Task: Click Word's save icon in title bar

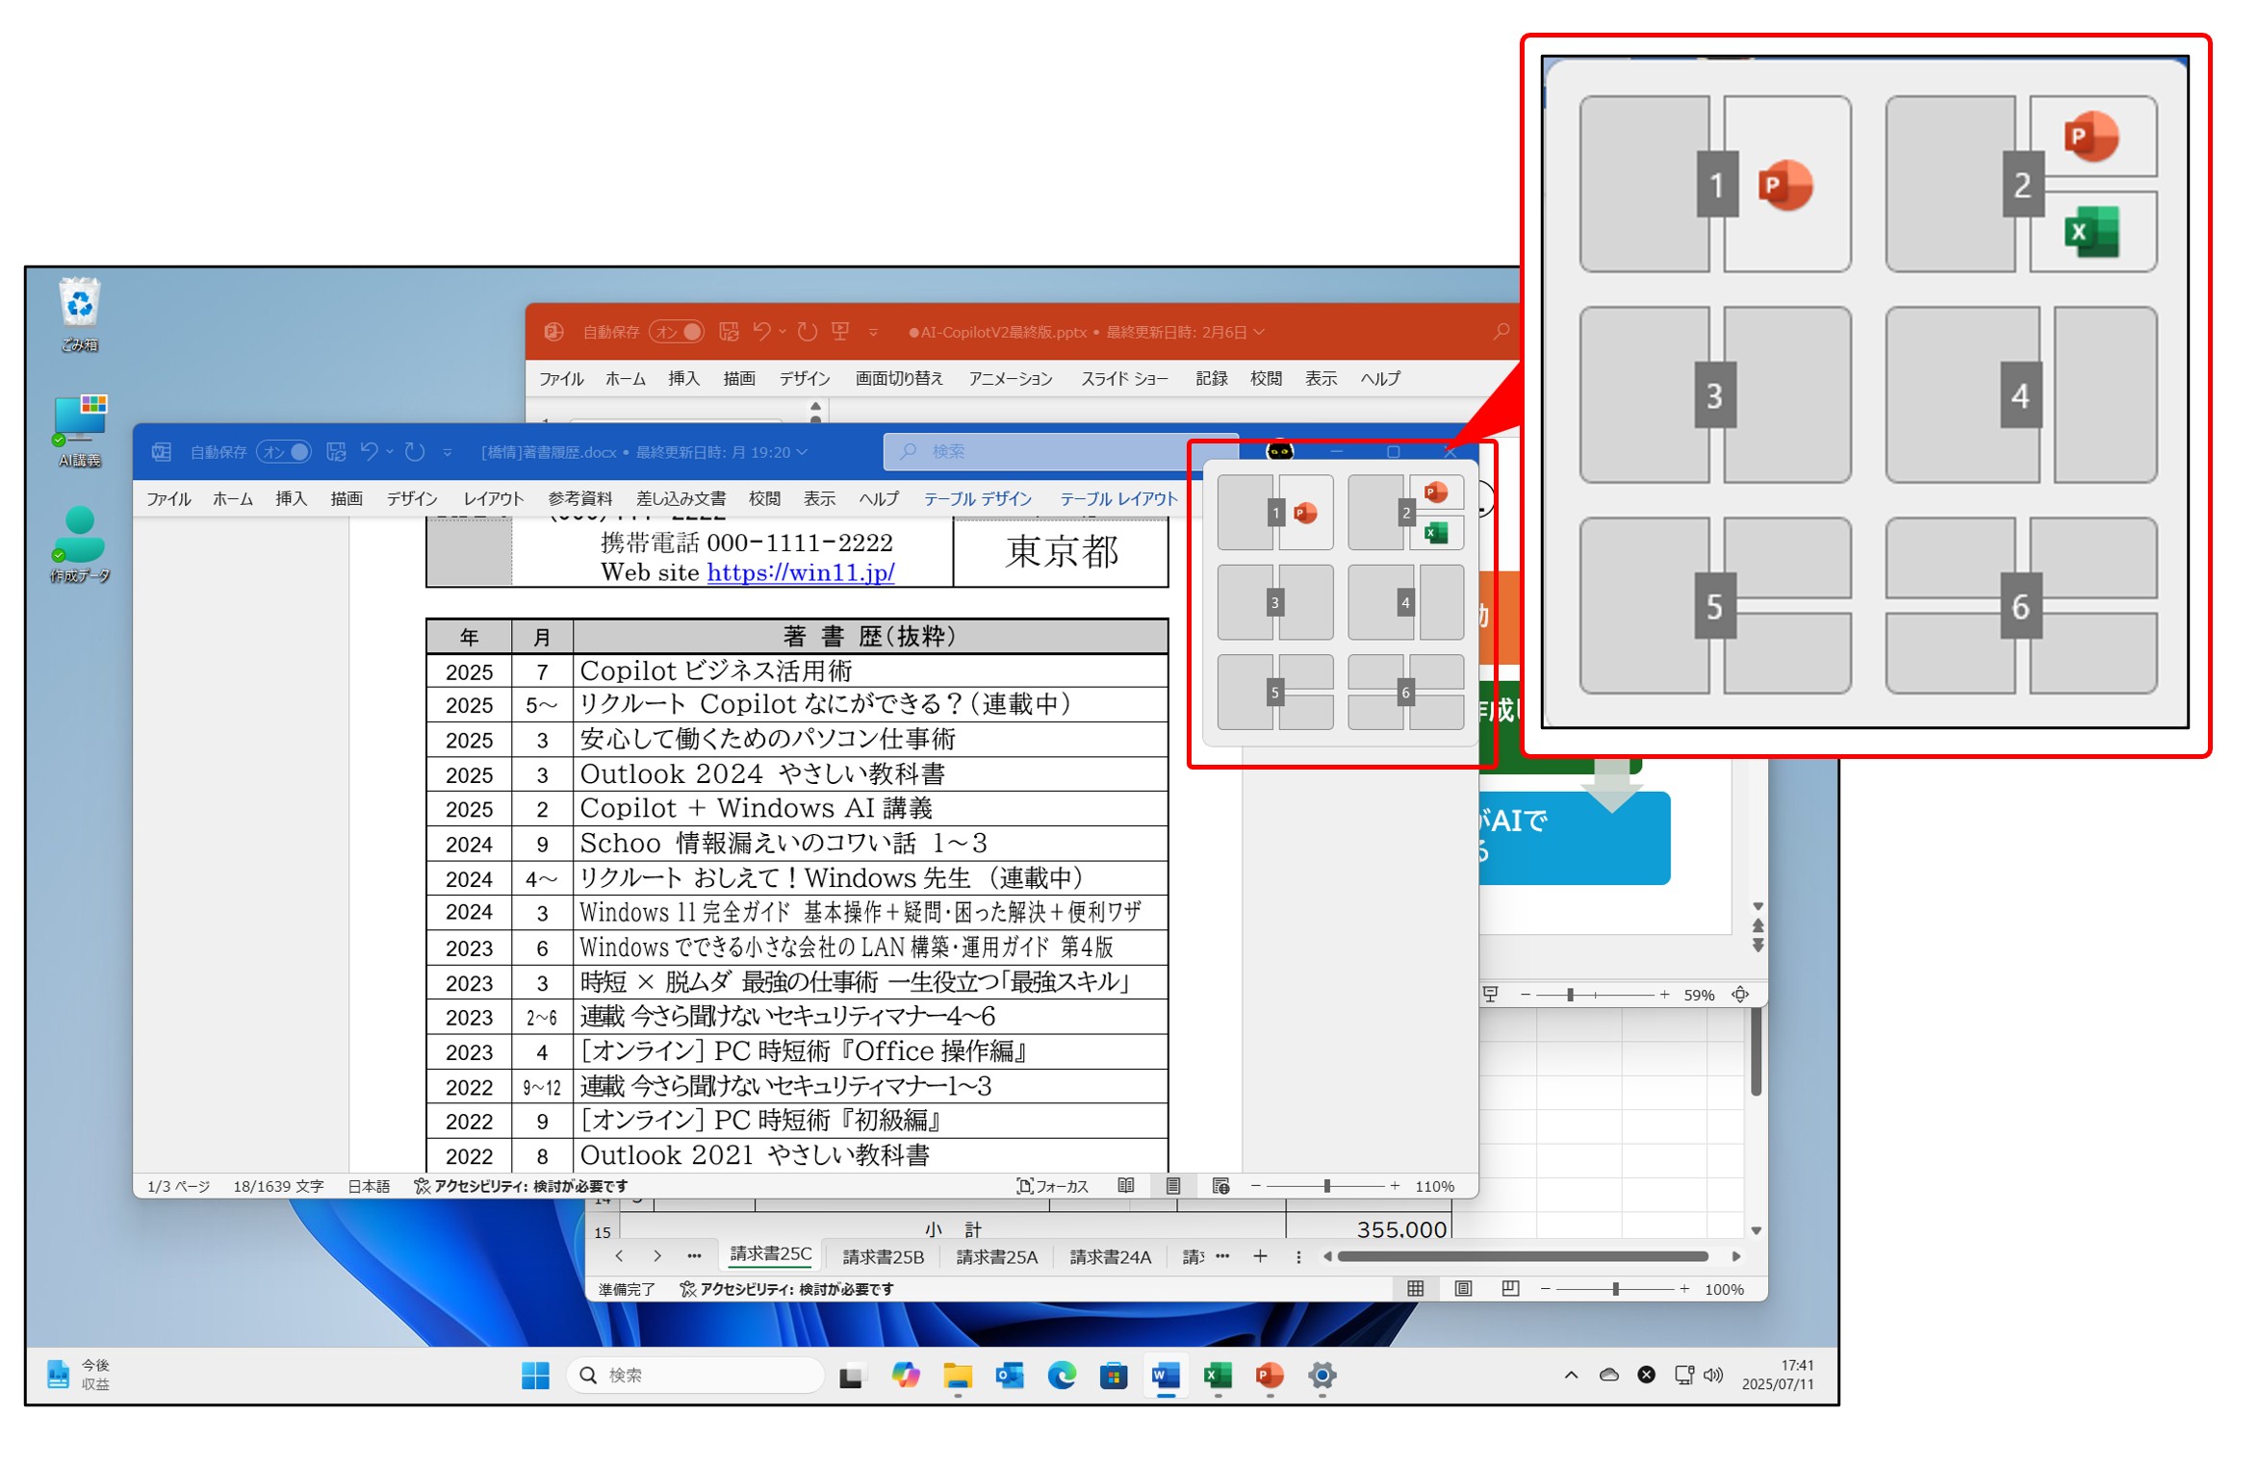Action: [x=336, y=452]
